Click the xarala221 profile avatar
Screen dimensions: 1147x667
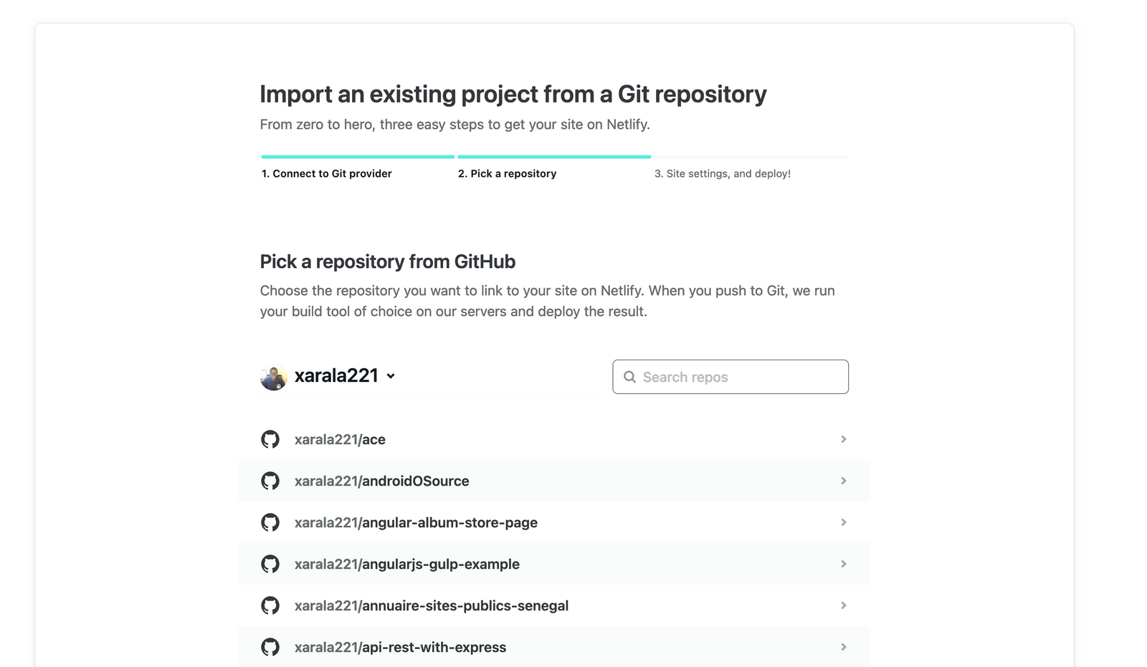[x=273, y=377]
